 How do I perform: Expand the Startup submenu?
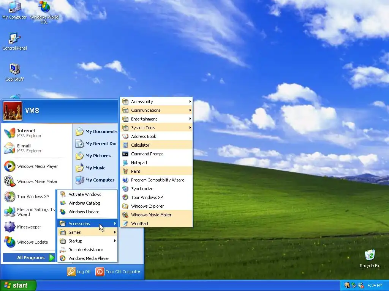pos(87,241)
